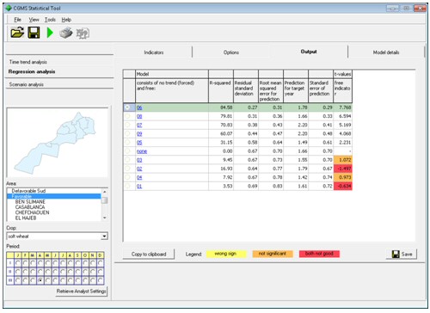Select the Output tab
Viewport: 430px width, 313px height.
click(x=309, y=52)
